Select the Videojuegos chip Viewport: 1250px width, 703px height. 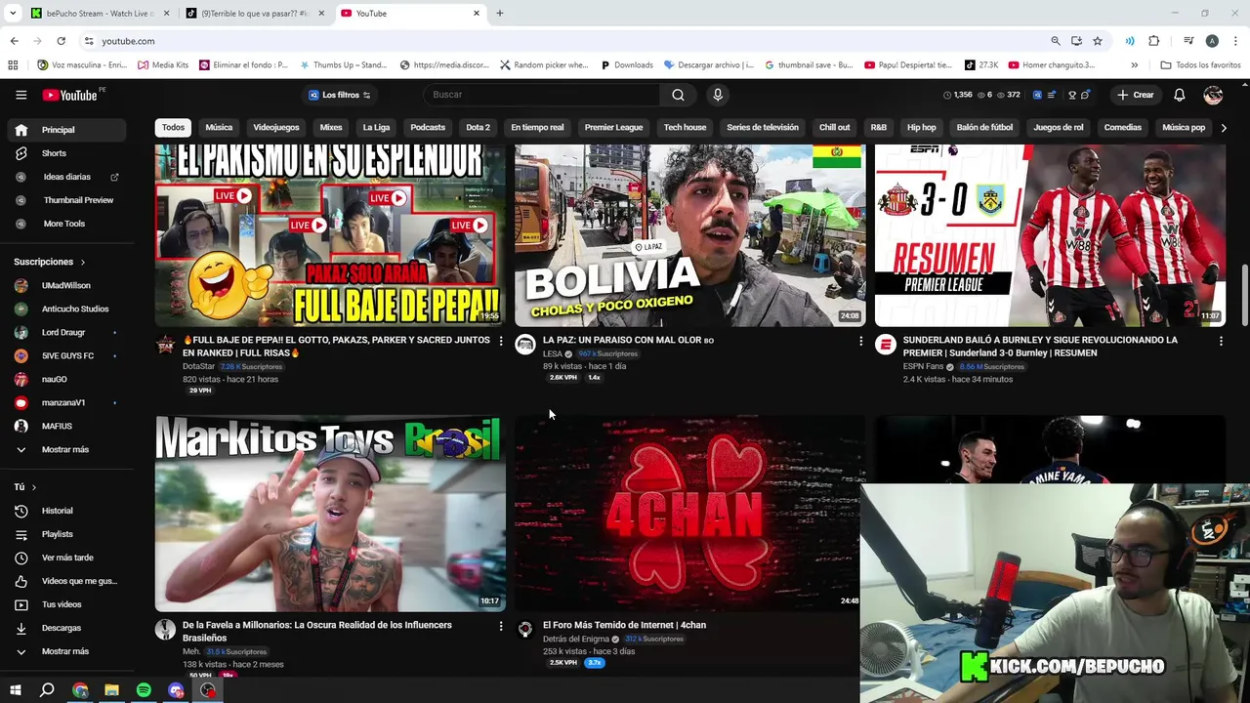coord(276,127)
